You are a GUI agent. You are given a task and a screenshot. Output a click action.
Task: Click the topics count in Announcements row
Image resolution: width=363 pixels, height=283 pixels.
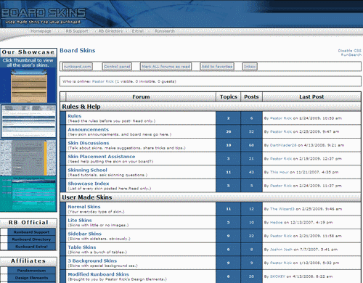coord(229,131)
